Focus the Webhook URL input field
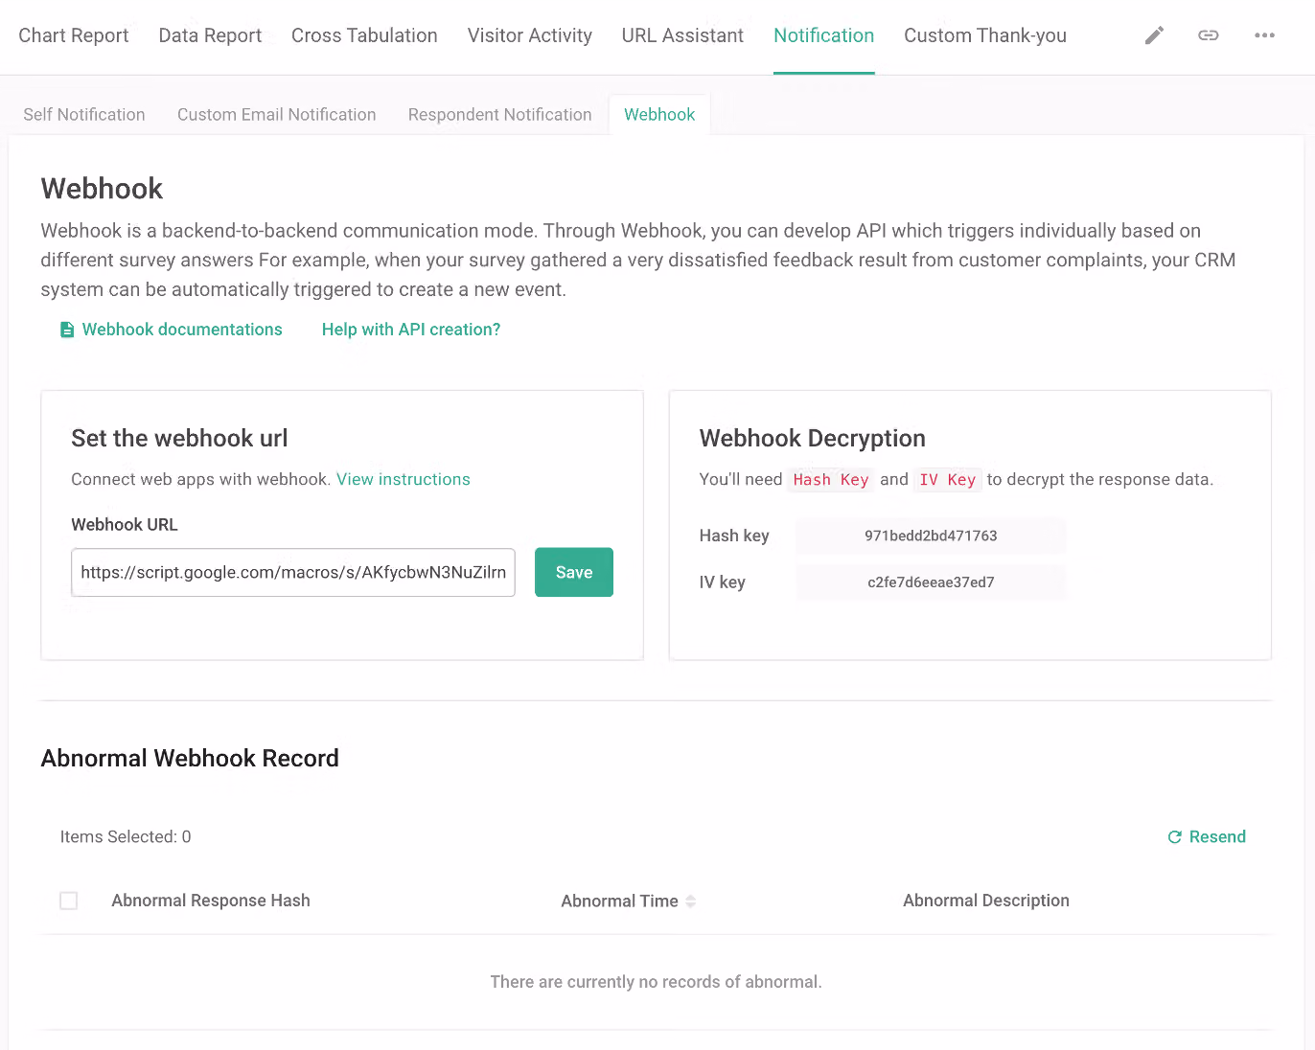This screenshot has height=1050, width=1315. coord(293,572)
